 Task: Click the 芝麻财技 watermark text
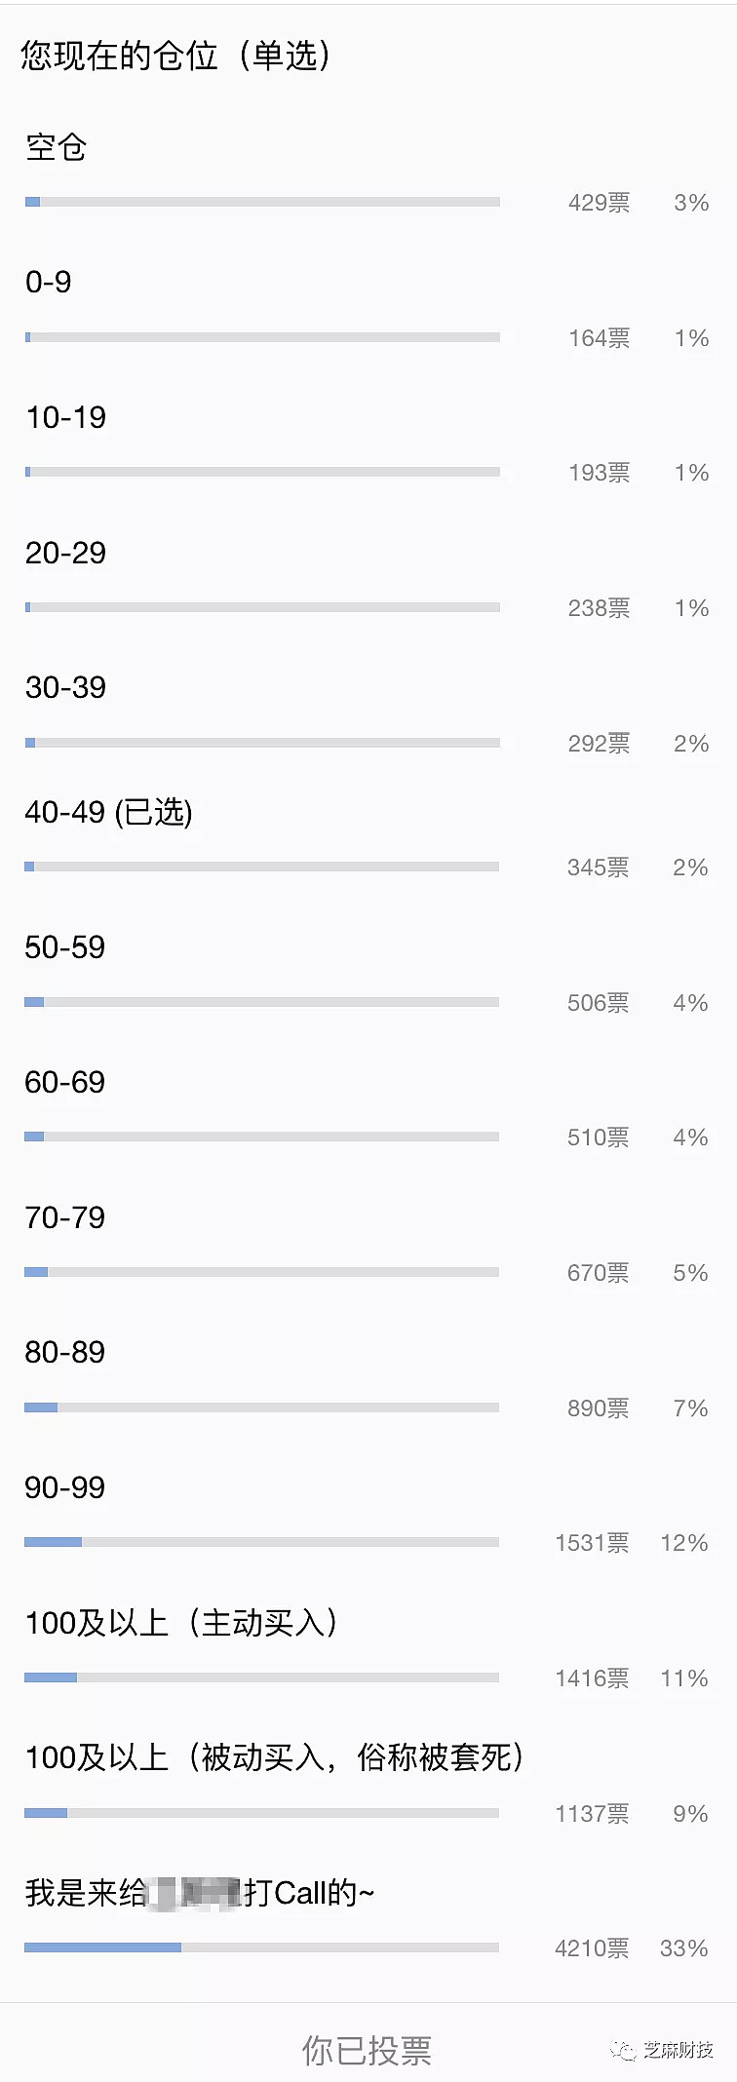pos(678,2050)
